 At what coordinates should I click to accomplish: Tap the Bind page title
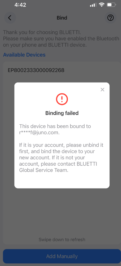[62, 18]
